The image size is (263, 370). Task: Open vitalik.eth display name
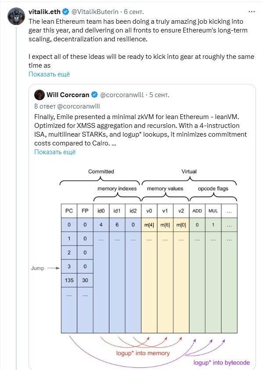(x=45, y=11)
